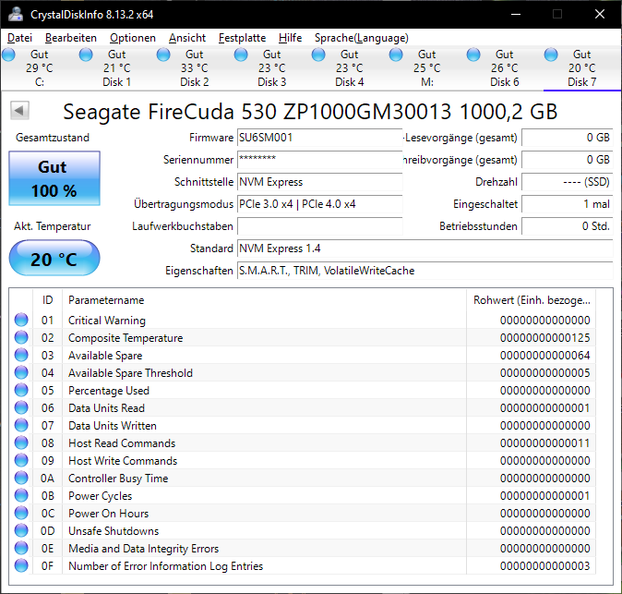This screenshot has width=622, height=594.
Task: Click the status icon for Host Read Commands
Action: coord(21,442)
